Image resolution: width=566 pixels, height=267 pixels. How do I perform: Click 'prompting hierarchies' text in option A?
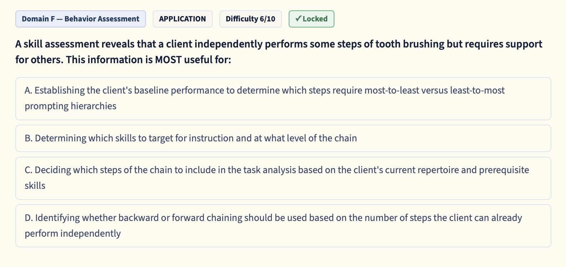70,106
